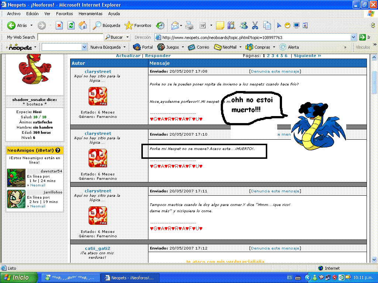The width and height of the screenshot is (378, 283).
Task: Cut selection with scissors icon
Action: point(255,25)
